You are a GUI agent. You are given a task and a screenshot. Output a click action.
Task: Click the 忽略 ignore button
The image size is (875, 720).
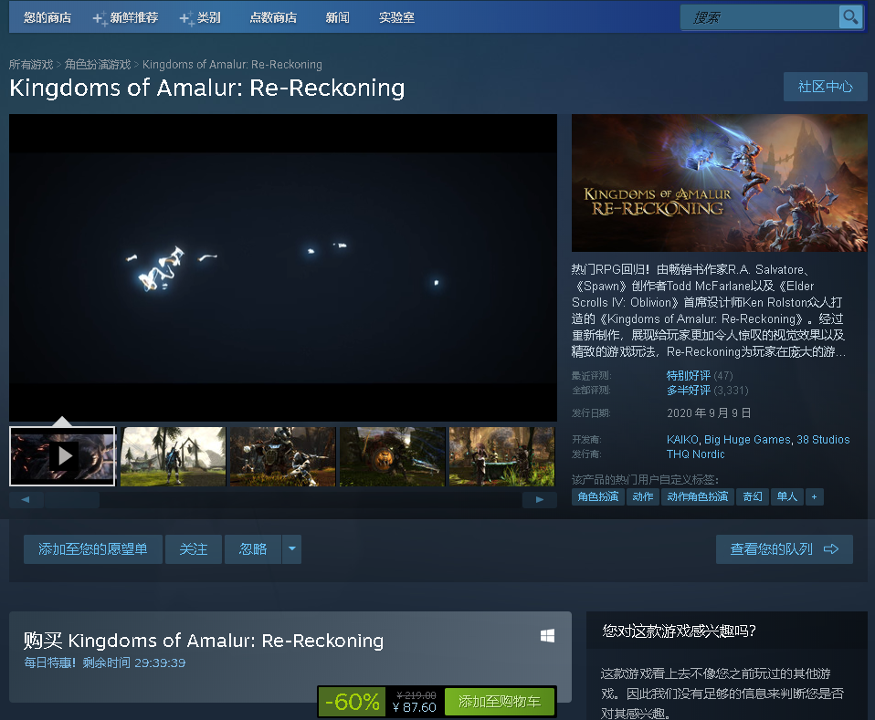click(x=253, y=548)
